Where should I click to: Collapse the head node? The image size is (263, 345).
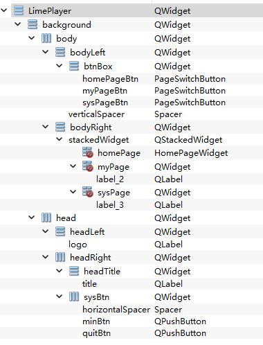pyautogui.click(x=32, y=217)
